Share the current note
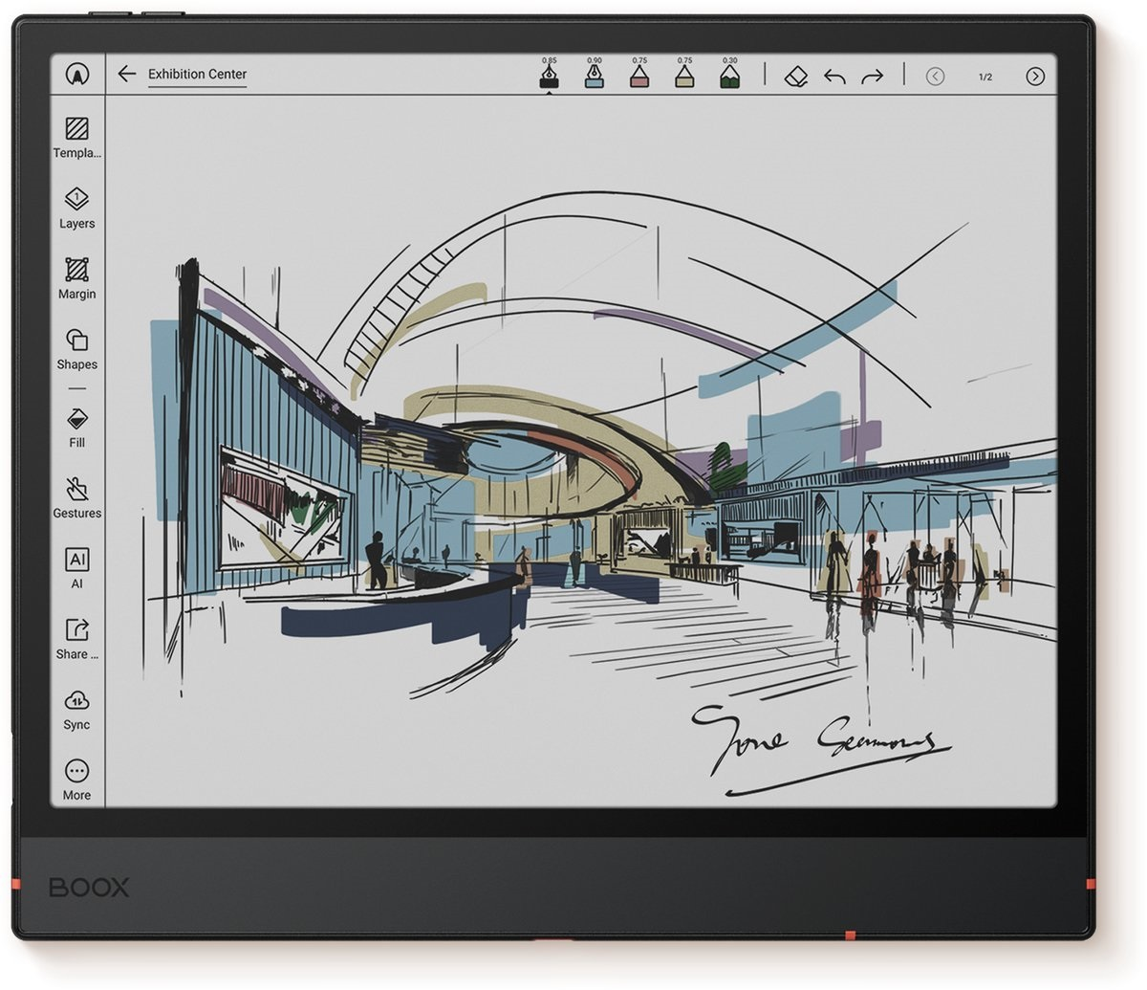Screen dimensions: 1147x990 click(76, 639)
